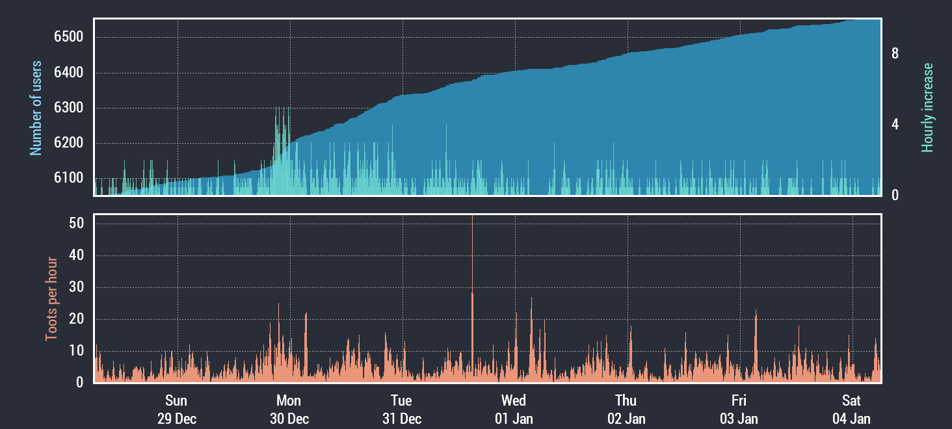The image size is (952, 429).
Task: Select the Sun 29 Dec date label
Action: point(176,409)
